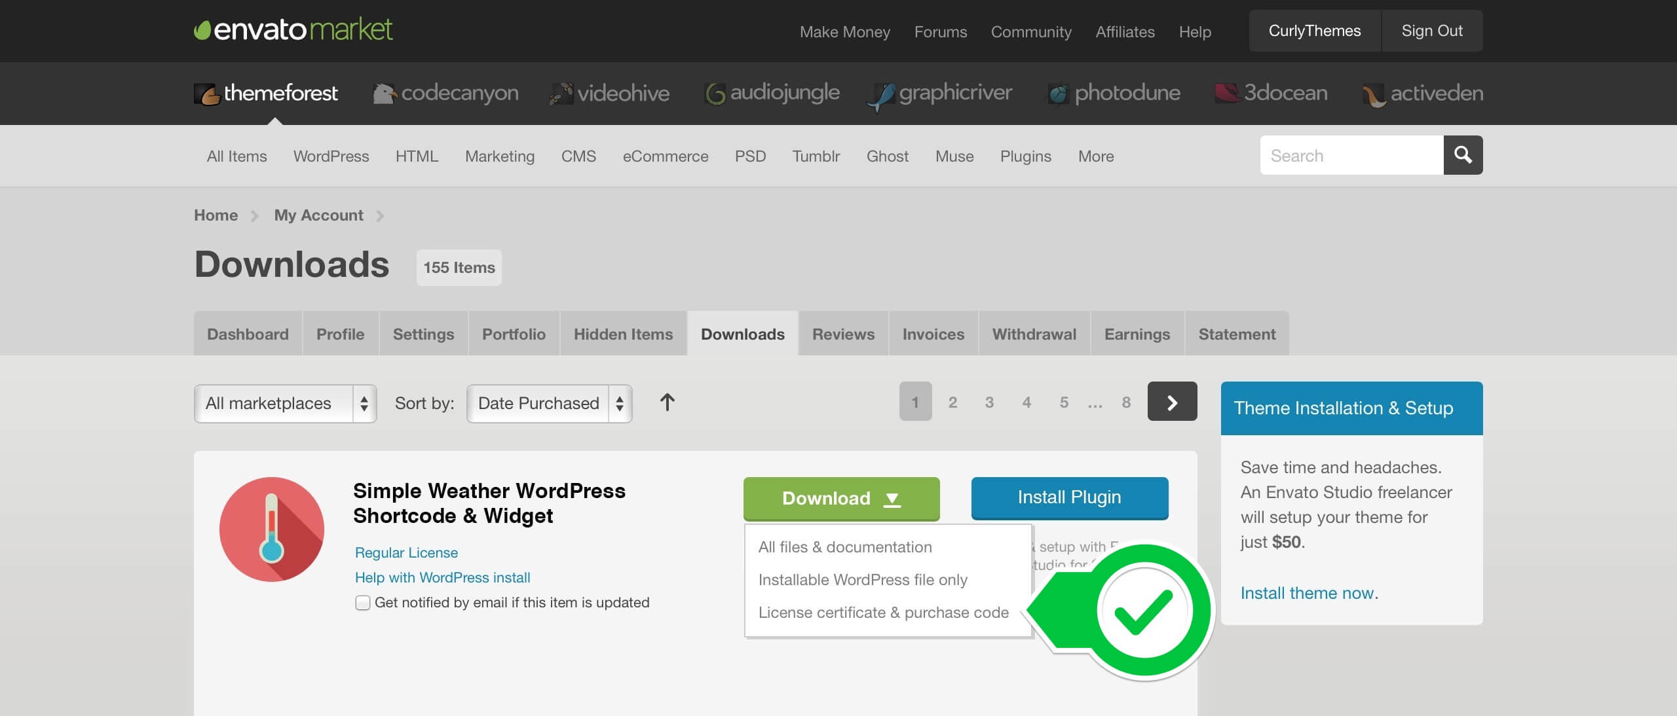Open the Profile tab

pyautogui.click(x=340, y=334)
